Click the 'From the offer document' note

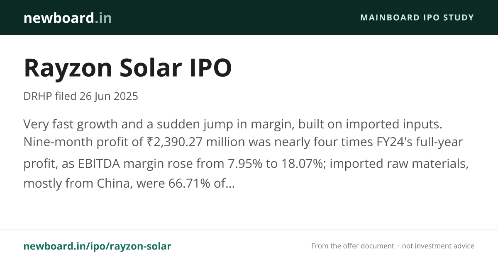tap(352, 246)
